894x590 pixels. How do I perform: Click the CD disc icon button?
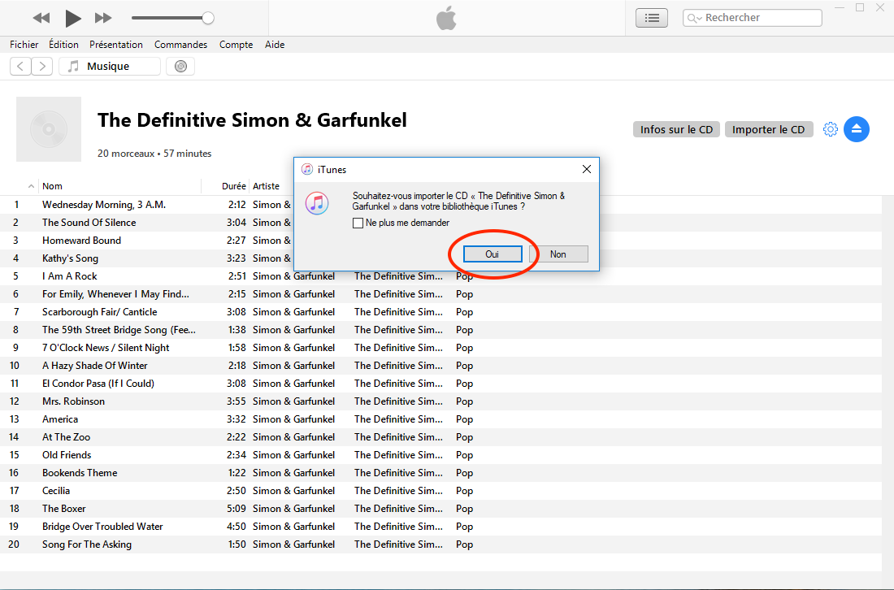click(x=180, y=66)
